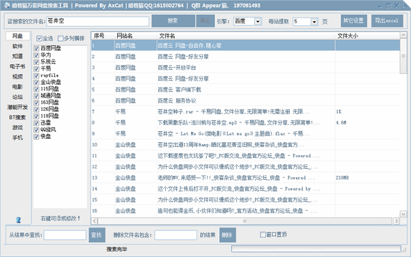Focus the 从结果中查找 input field
The image size is (411, 257).
coord(65,235)
